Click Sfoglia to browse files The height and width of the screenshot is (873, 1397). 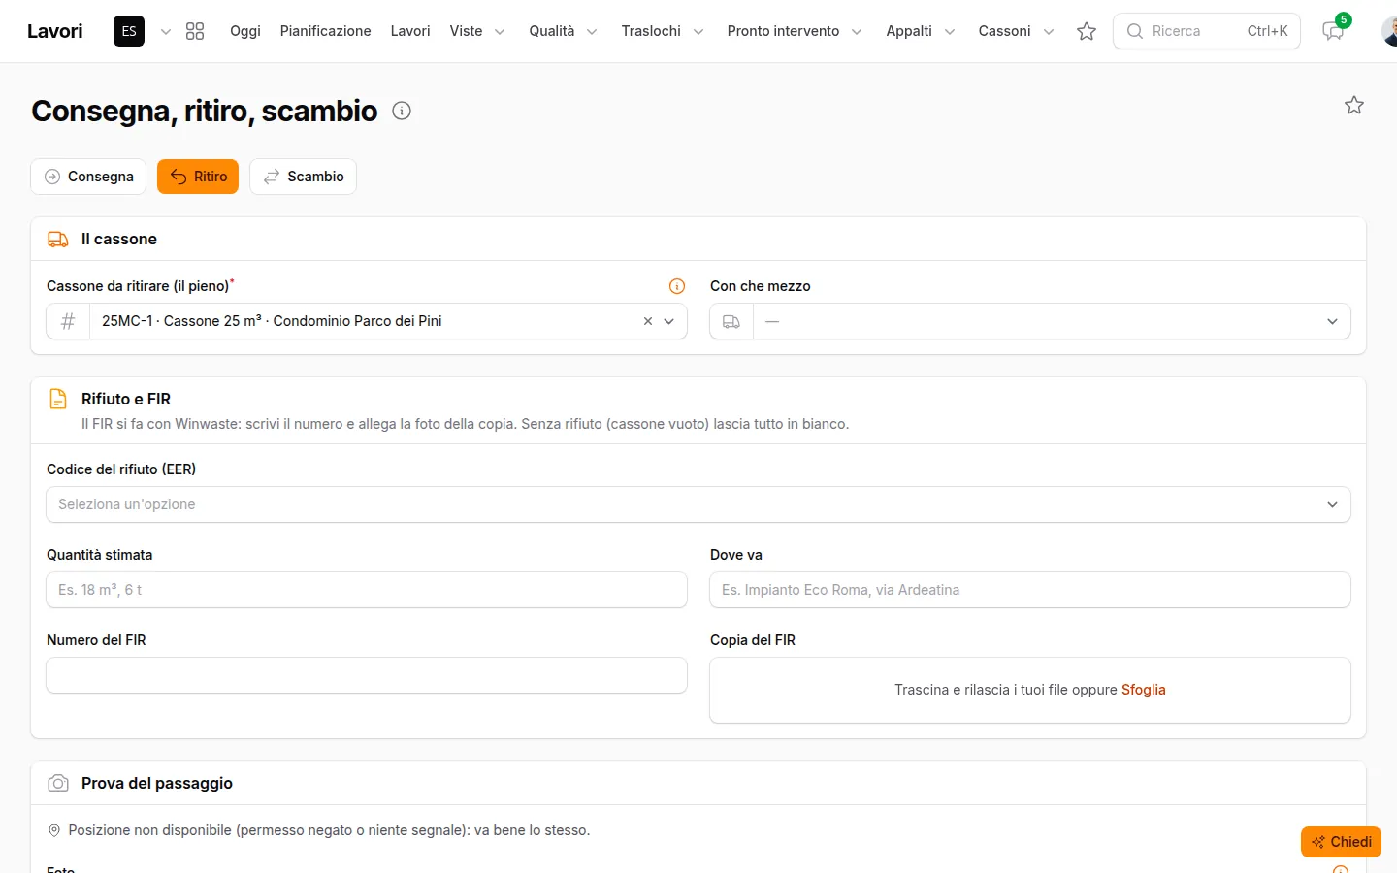(1144, 690)
